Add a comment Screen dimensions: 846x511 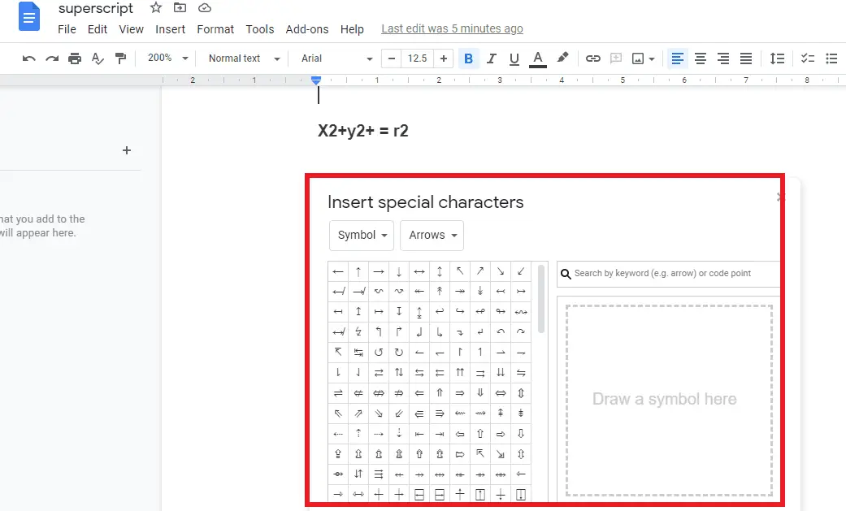[x=617, y=58]
